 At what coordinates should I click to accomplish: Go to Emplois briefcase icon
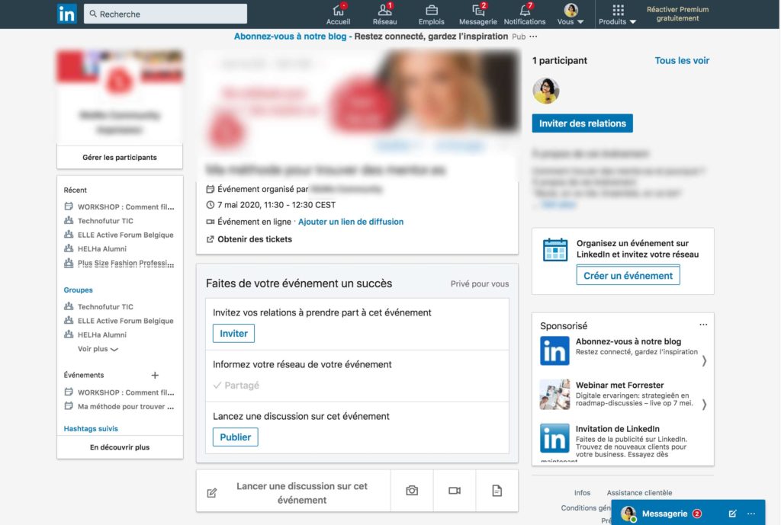(432, 14)
